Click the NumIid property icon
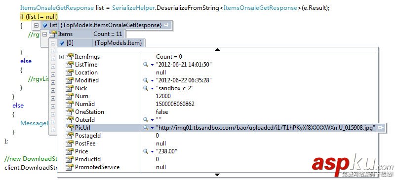Image resolution: width=396 pixels, height=180 pixels. (70, 104)
